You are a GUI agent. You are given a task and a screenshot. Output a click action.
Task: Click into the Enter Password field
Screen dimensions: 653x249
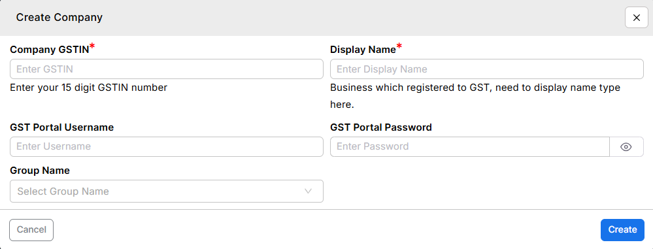point(470,146)
